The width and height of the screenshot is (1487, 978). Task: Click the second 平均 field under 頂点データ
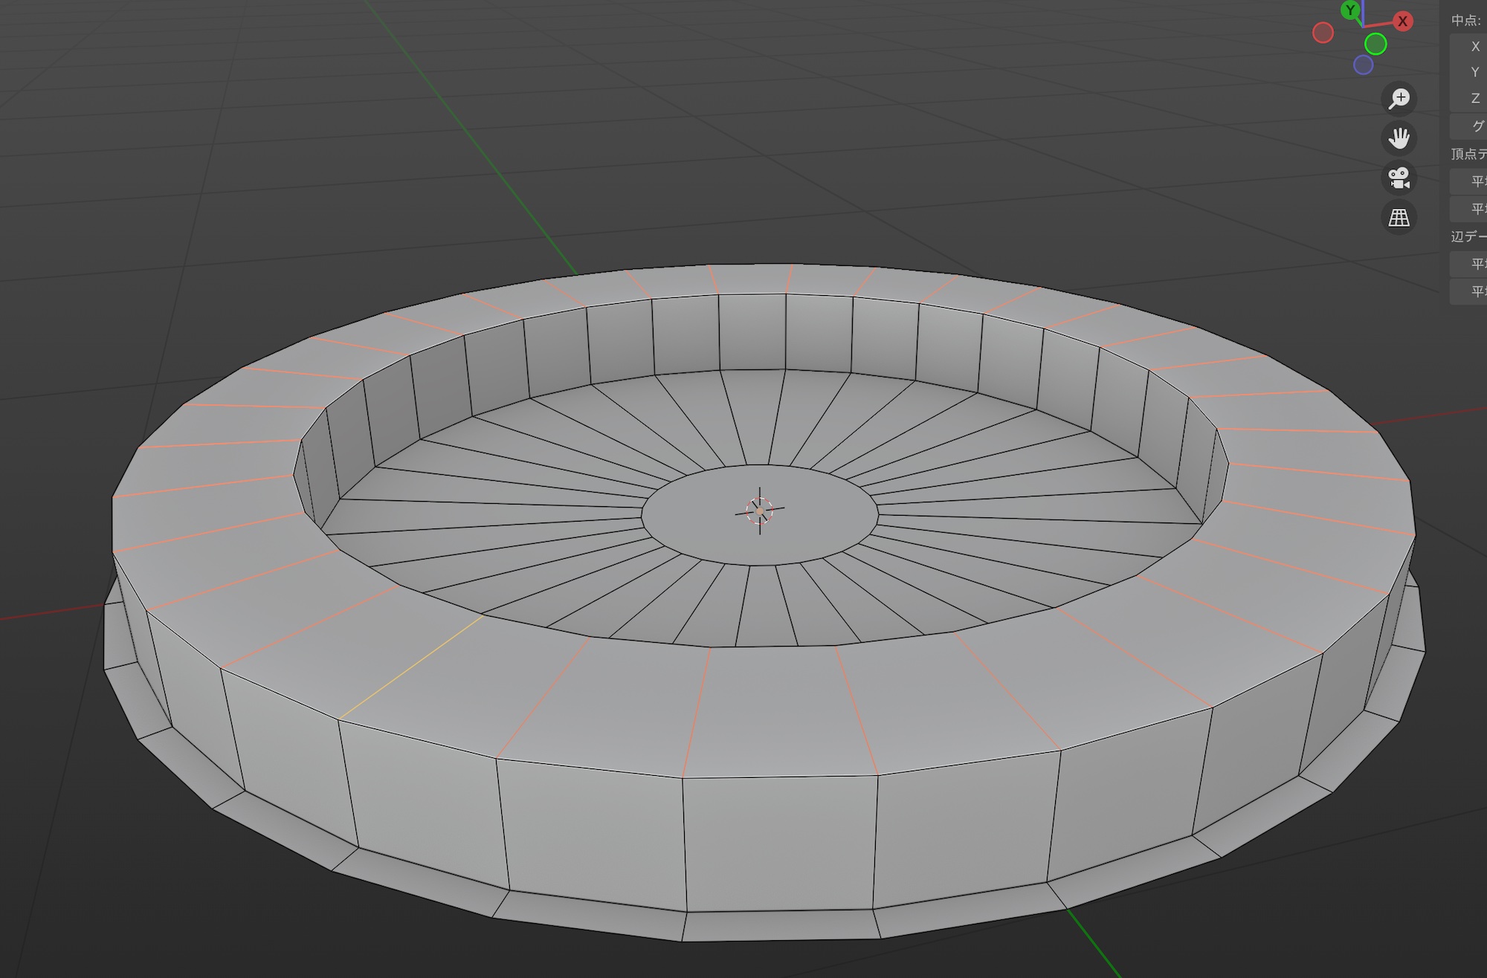point(1471,209)
